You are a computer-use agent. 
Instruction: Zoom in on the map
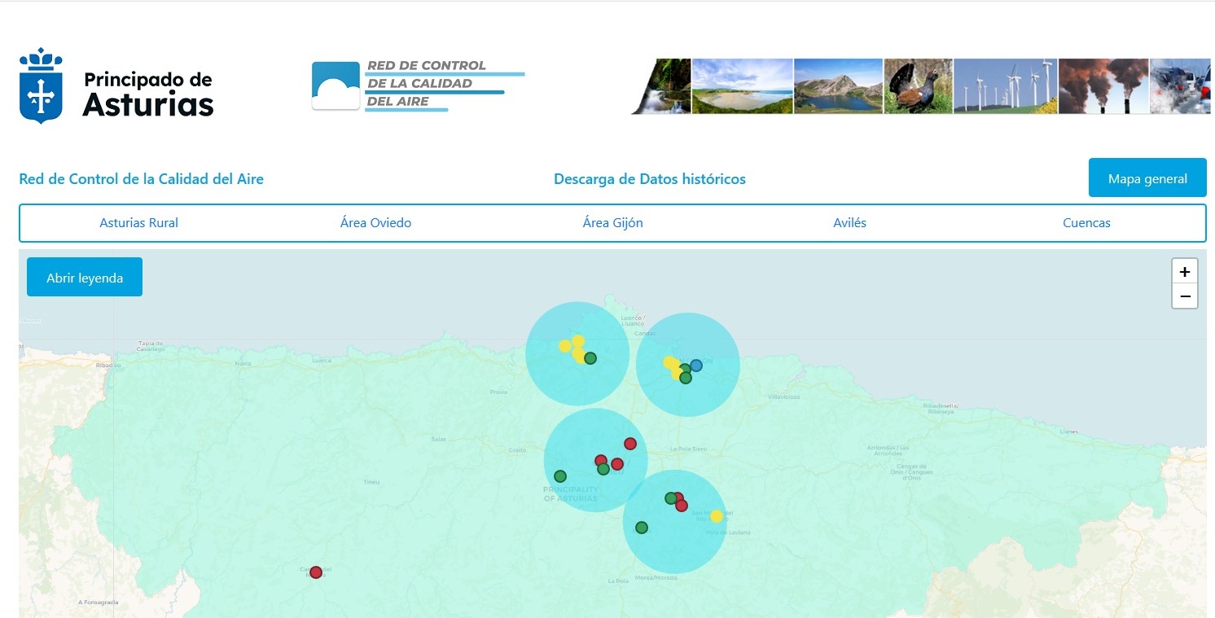pyautogui.click(x=1184, y=271)
